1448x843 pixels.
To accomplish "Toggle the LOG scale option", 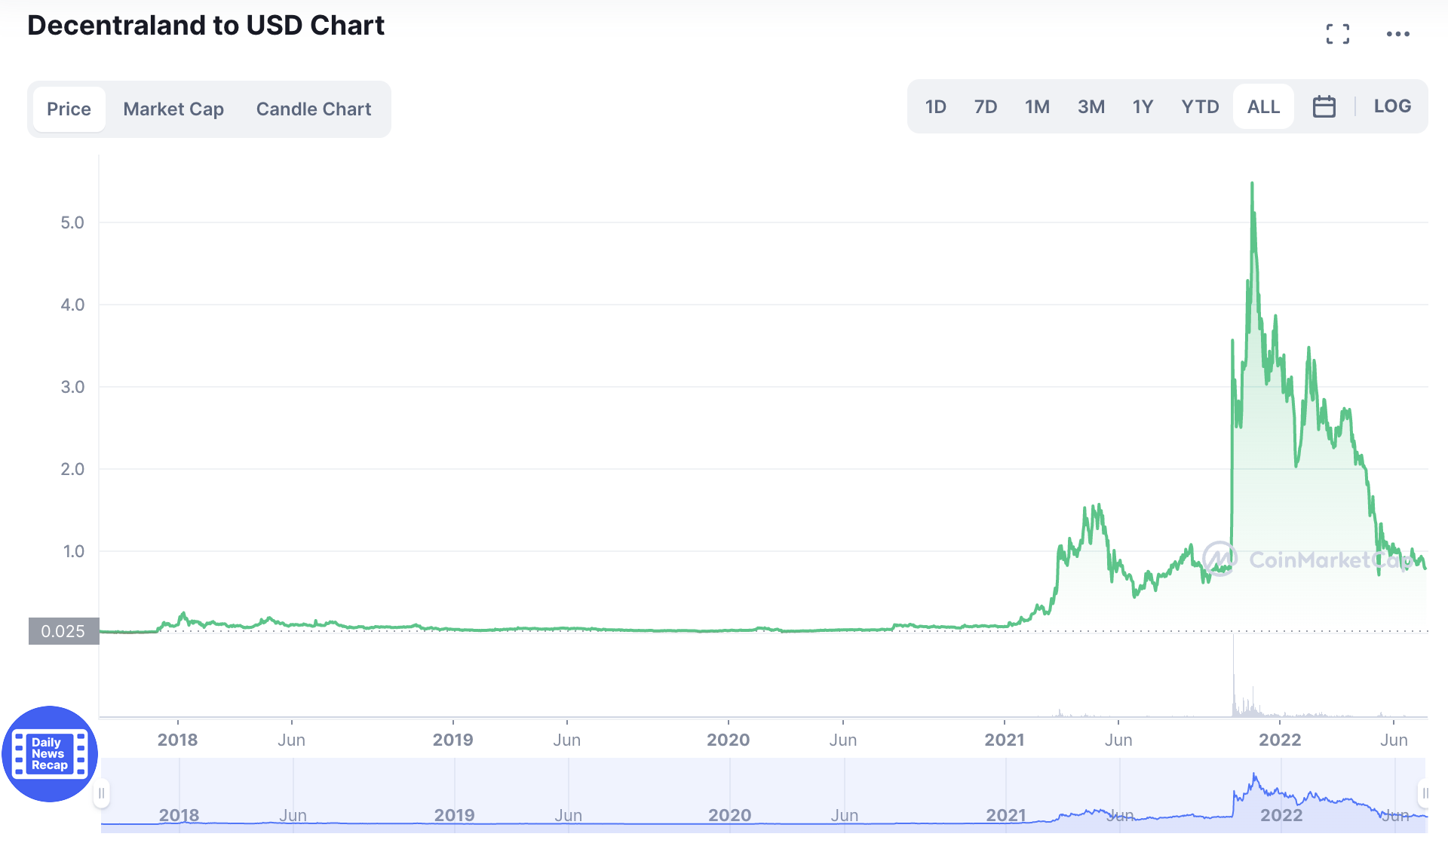I will click(x=1391, y=106).
